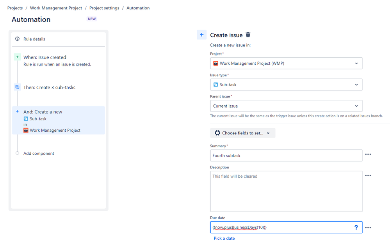Click the Work Management Project icon in the sidebar
390x244 pixels.
point(26,130)
